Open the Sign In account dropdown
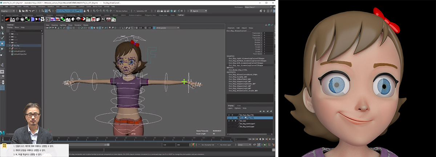 pyautogui.click(x=198, y=11)
